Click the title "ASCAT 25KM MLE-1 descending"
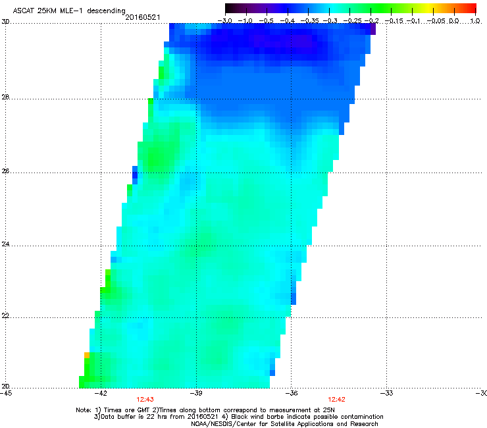Screen dimensions: 487x428 69,11
